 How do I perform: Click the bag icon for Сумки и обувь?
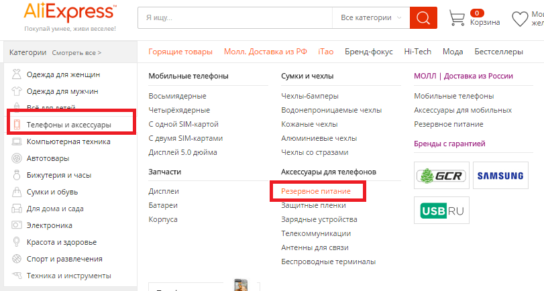pos(16,192)
